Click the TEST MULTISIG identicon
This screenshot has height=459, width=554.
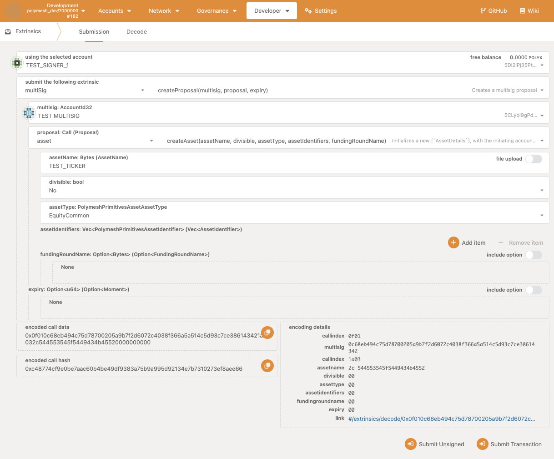pos(29,112)
